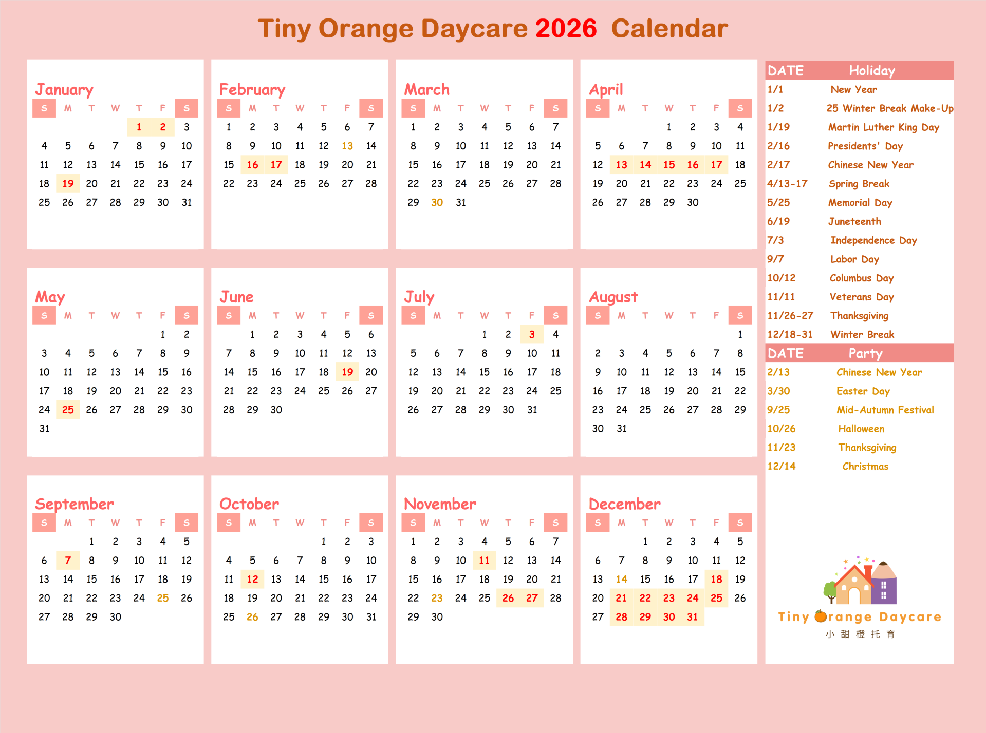Screen dimensions: 986x733
Task: Select the March month title
Action: [426, 90]
